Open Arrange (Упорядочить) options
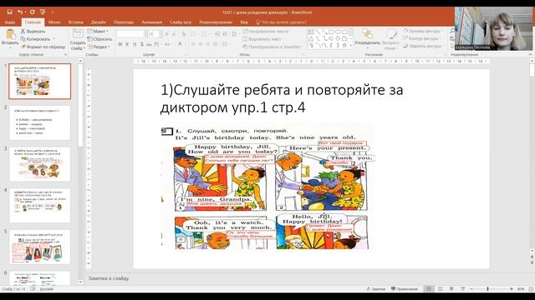 (x=367, y=37)
